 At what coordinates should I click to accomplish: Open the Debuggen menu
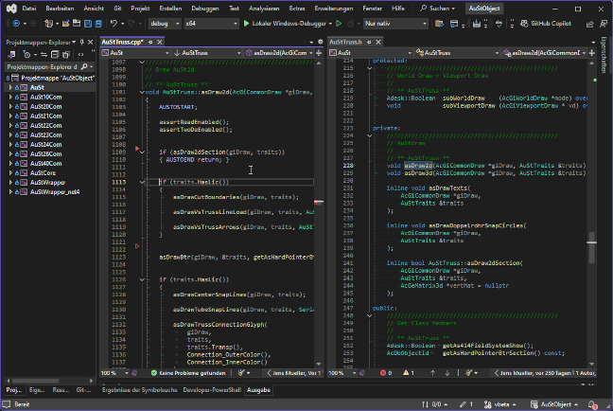coord(205,8)
